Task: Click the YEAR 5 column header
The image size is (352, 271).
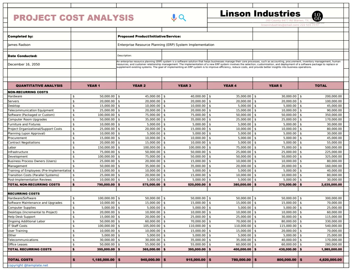Action: point(275,86)
